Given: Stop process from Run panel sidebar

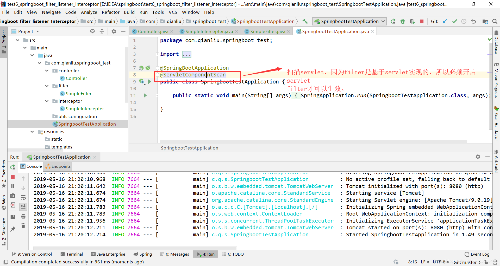Looking at the screenshot, I should click(x=13, y=177).
